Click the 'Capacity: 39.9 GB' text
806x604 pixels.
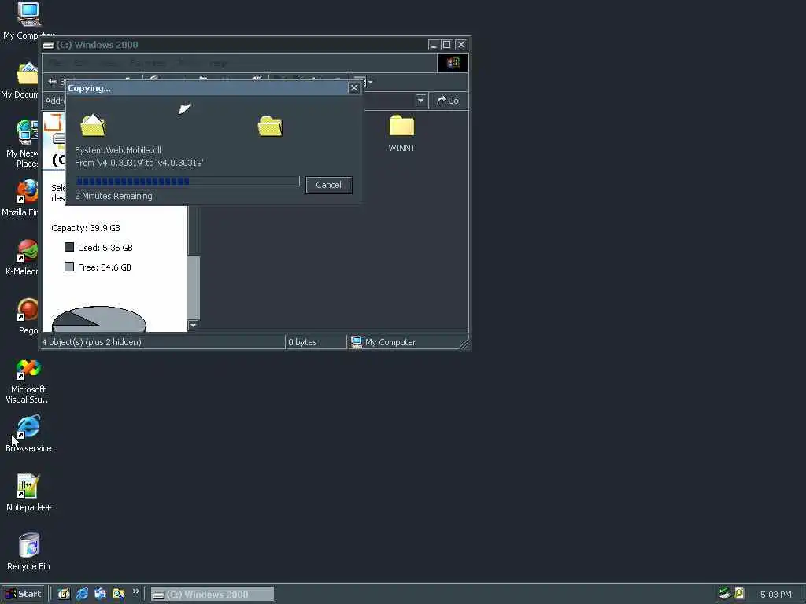click(x=86, y=228)
